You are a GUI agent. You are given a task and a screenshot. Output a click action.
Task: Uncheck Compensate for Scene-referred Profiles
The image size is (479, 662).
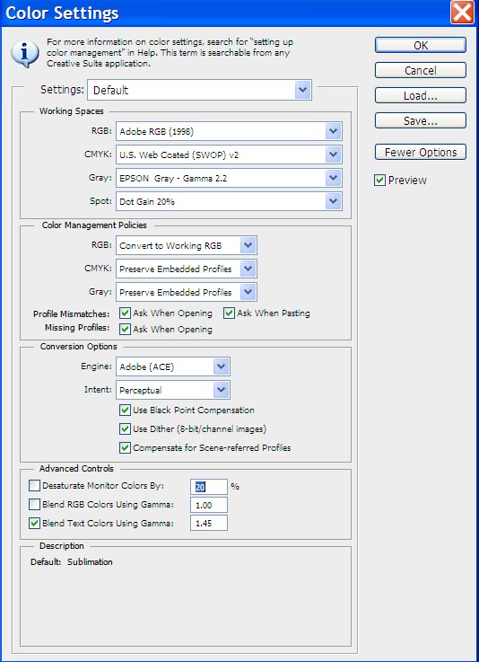[x=125, y=447]
